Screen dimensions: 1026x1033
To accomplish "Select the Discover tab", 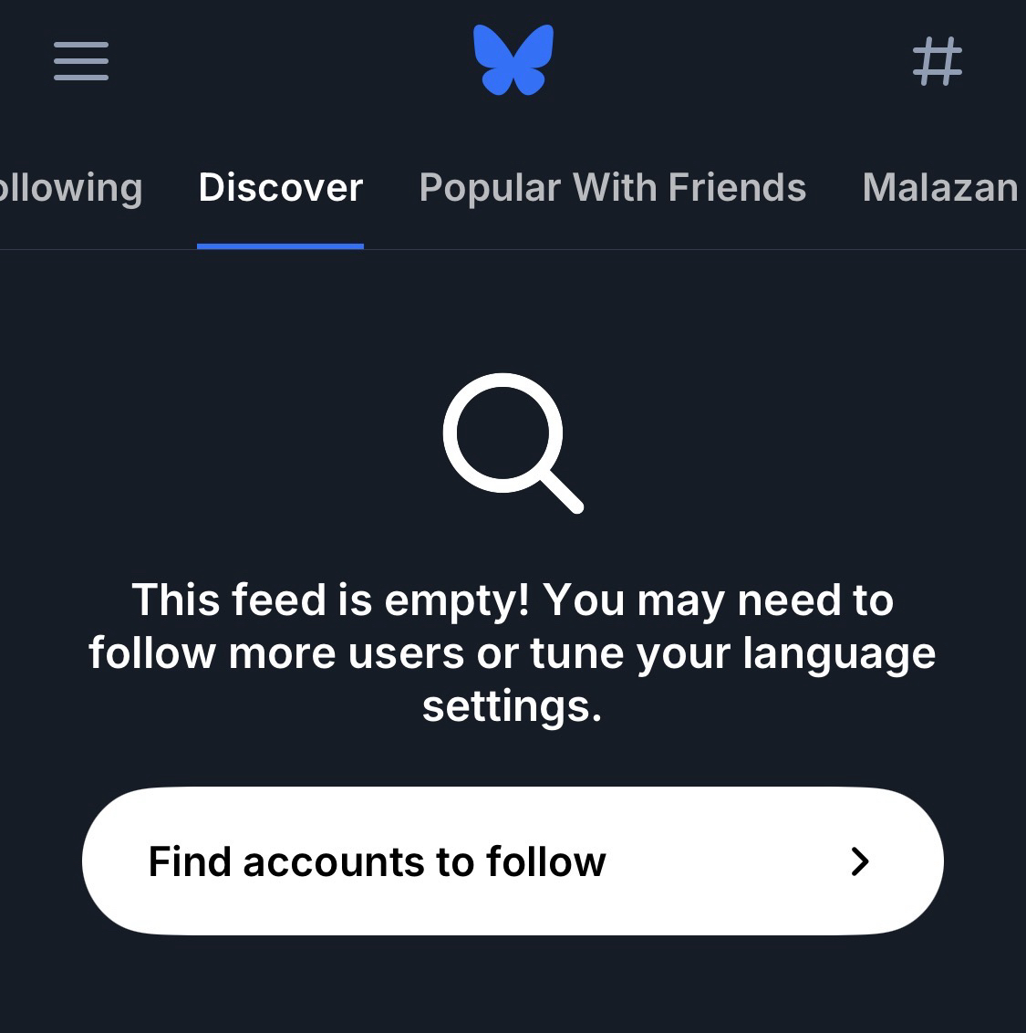I will click(281, 188).
